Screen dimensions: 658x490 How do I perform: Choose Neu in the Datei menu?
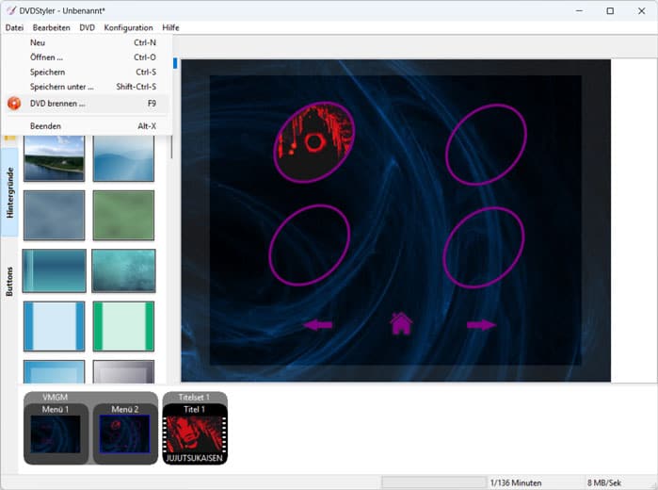[x=38, y=42]
